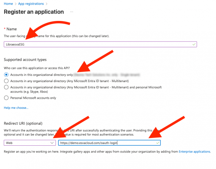Select the Multitenant organizational directory option

click(6, 81)
